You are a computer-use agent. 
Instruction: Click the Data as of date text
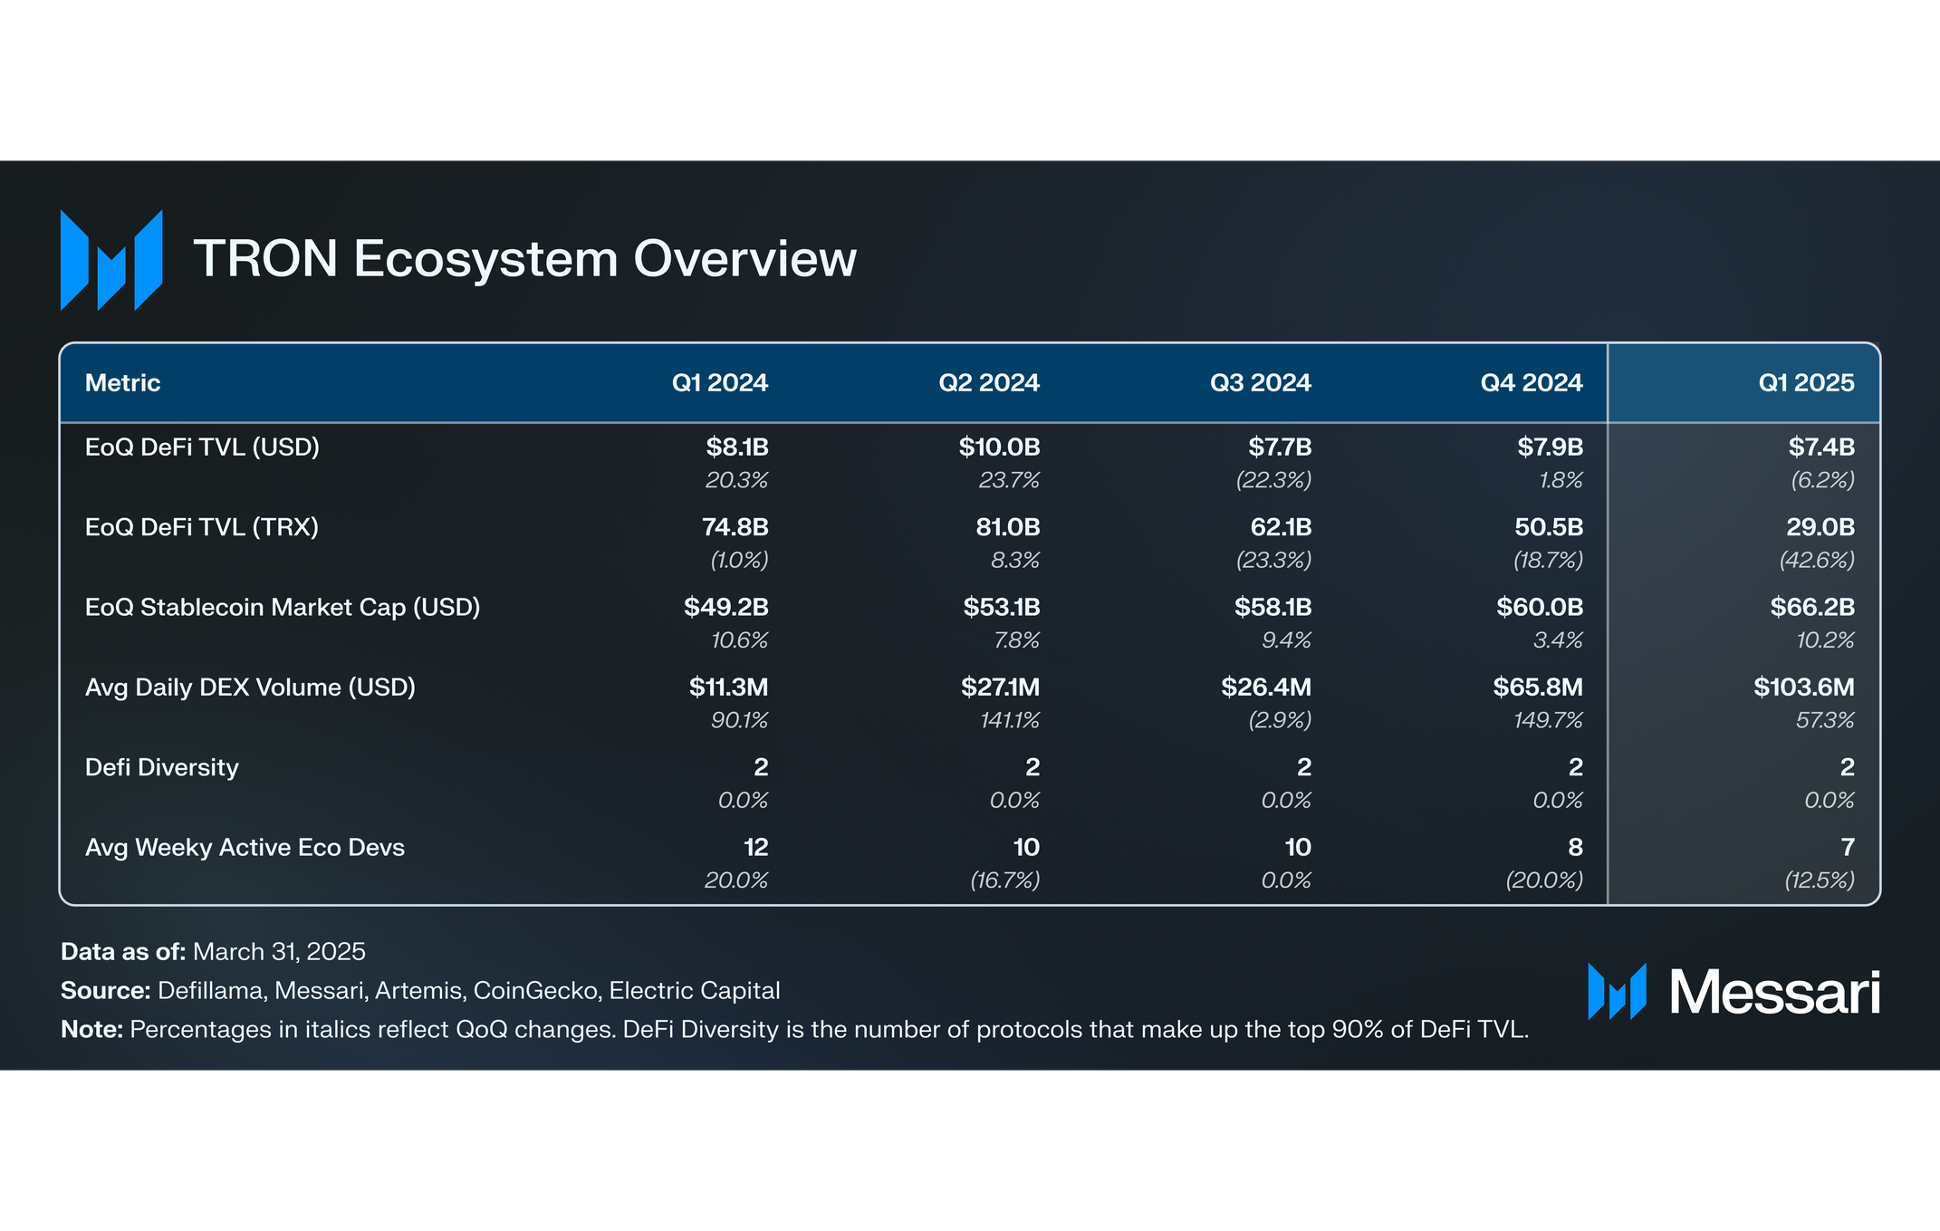213,951
